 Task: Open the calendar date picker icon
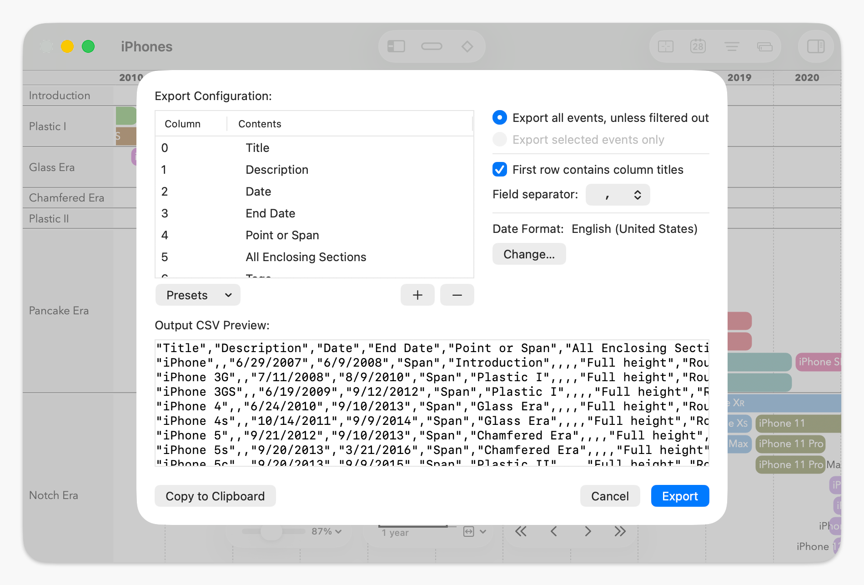click(697, 46)
